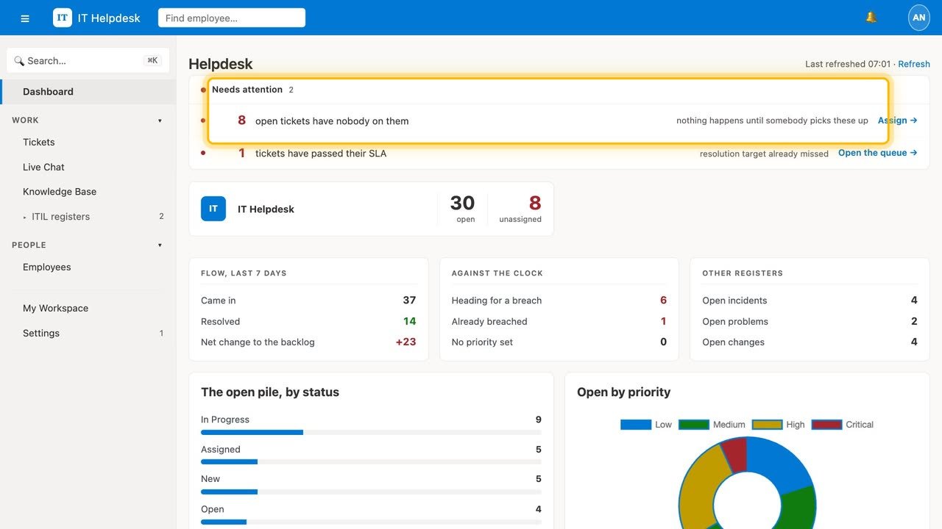Image resolution: width=942 pixels, height=529 pixels.
Task: Click the 'Already breached' row
Action: 559,321
